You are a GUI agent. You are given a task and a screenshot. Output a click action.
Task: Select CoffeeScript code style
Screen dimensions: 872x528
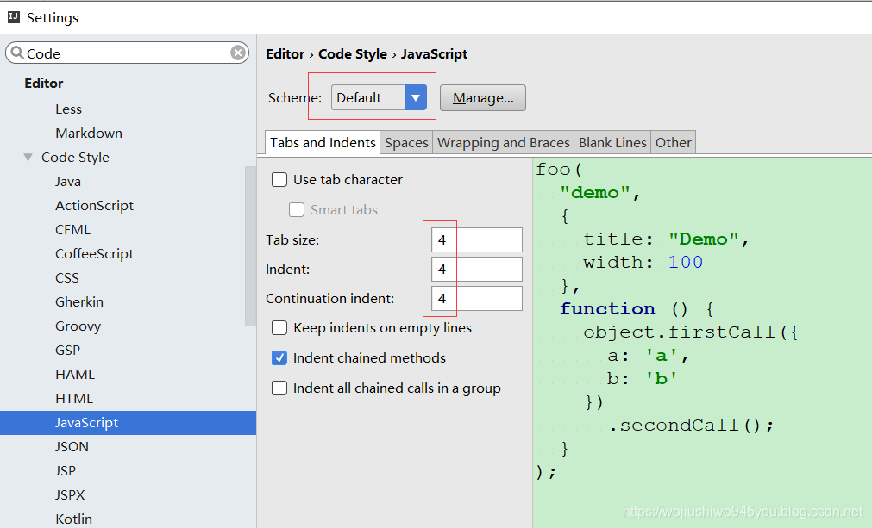(x=94, y=254)
